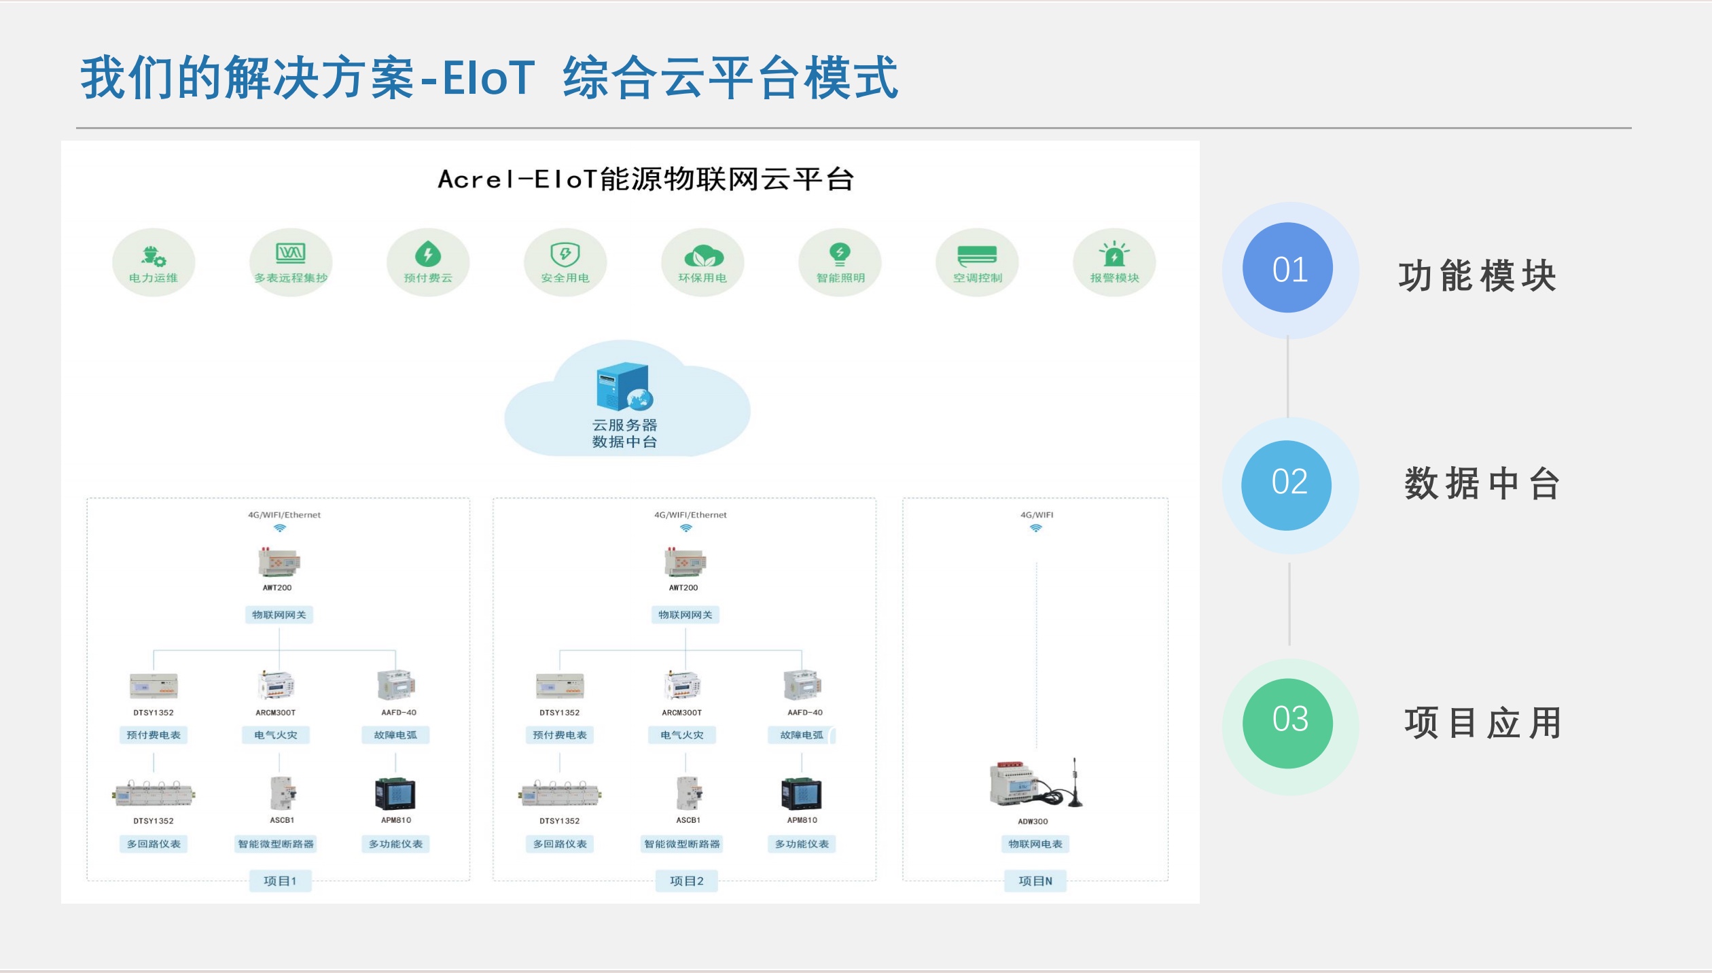Click the 多功能仪表 tag in 项目2
This screenshot has height=973, width=1712.
[x=802, y=844]
